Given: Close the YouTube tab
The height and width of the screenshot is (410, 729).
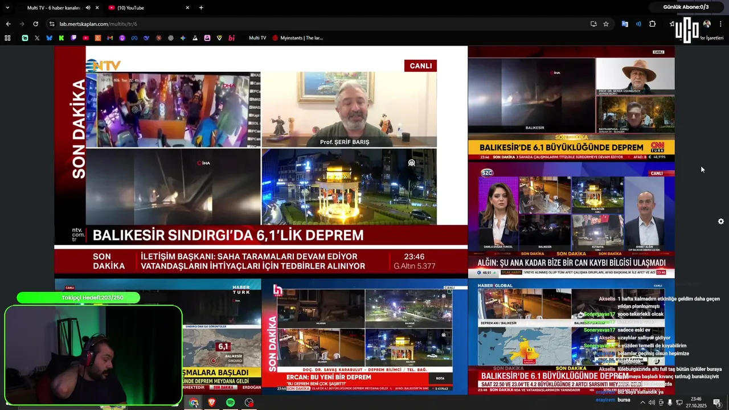Looking at the screenshot, I should pyautogui.click(x=187, y=8).
